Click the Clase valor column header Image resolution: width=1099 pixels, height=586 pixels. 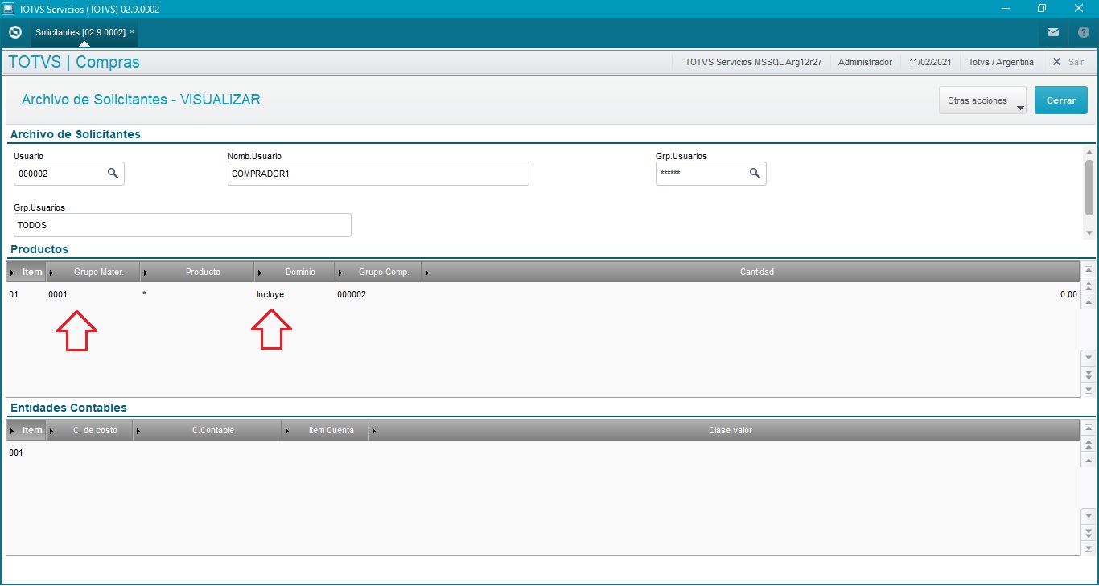tap(724, 430)
